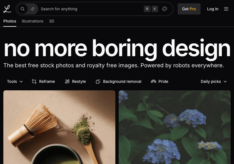Open the blue hydrangea flowers photo
Screen dimensions: 234x164
click(x=175, y=127)
